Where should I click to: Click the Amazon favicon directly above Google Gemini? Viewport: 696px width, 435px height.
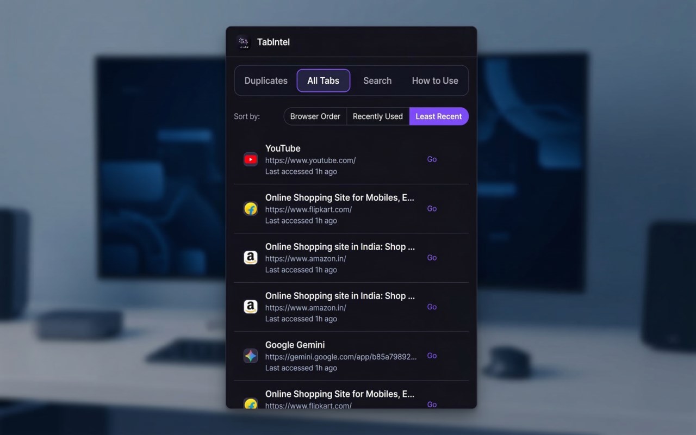[x=251, y=307]
